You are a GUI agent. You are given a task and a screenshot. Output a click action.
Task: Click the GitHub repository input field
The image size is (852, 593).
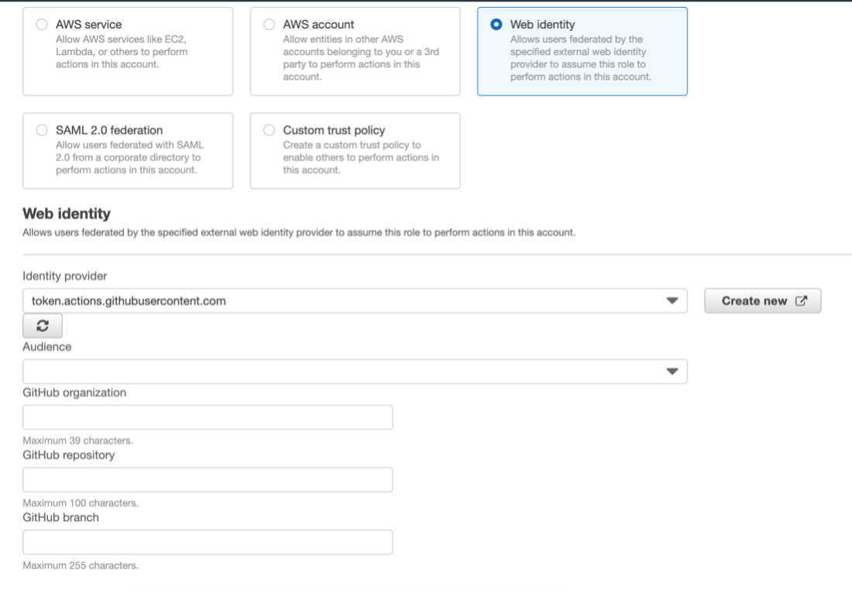click(x=208, y=479)
